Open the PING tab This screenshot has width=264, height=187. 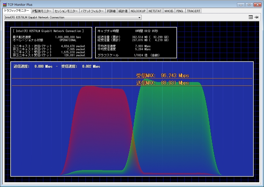[x=180, y=11]
